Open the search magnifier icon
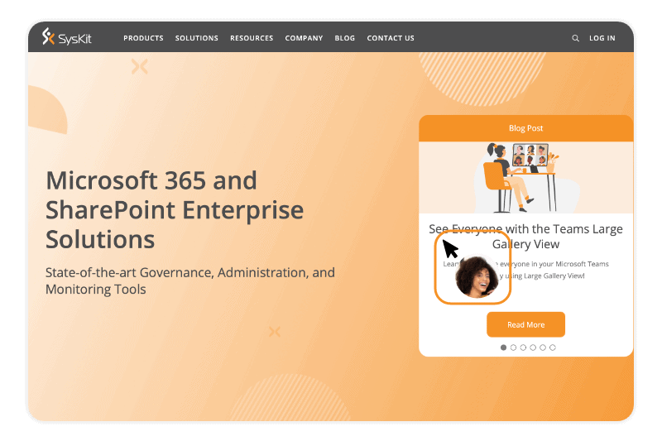Screen dimensions: 662x441 tap(575, 38)
